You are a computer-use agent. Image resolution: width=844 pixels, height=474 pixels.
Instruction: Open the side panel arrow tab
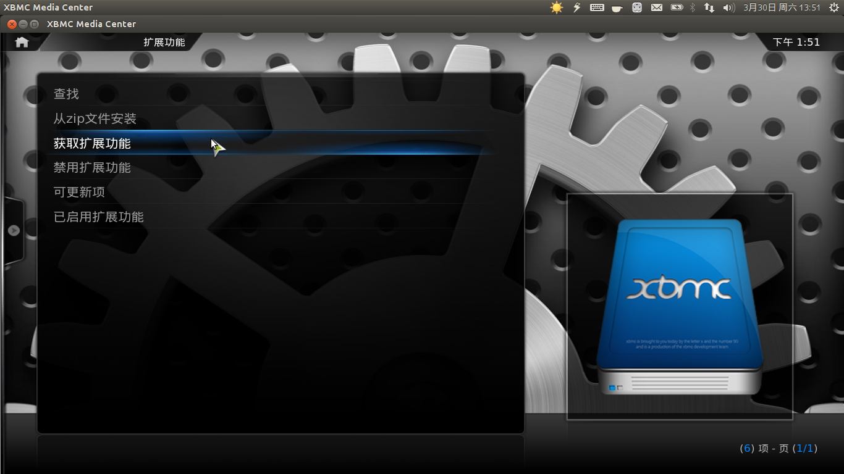[x=14, y=230]
